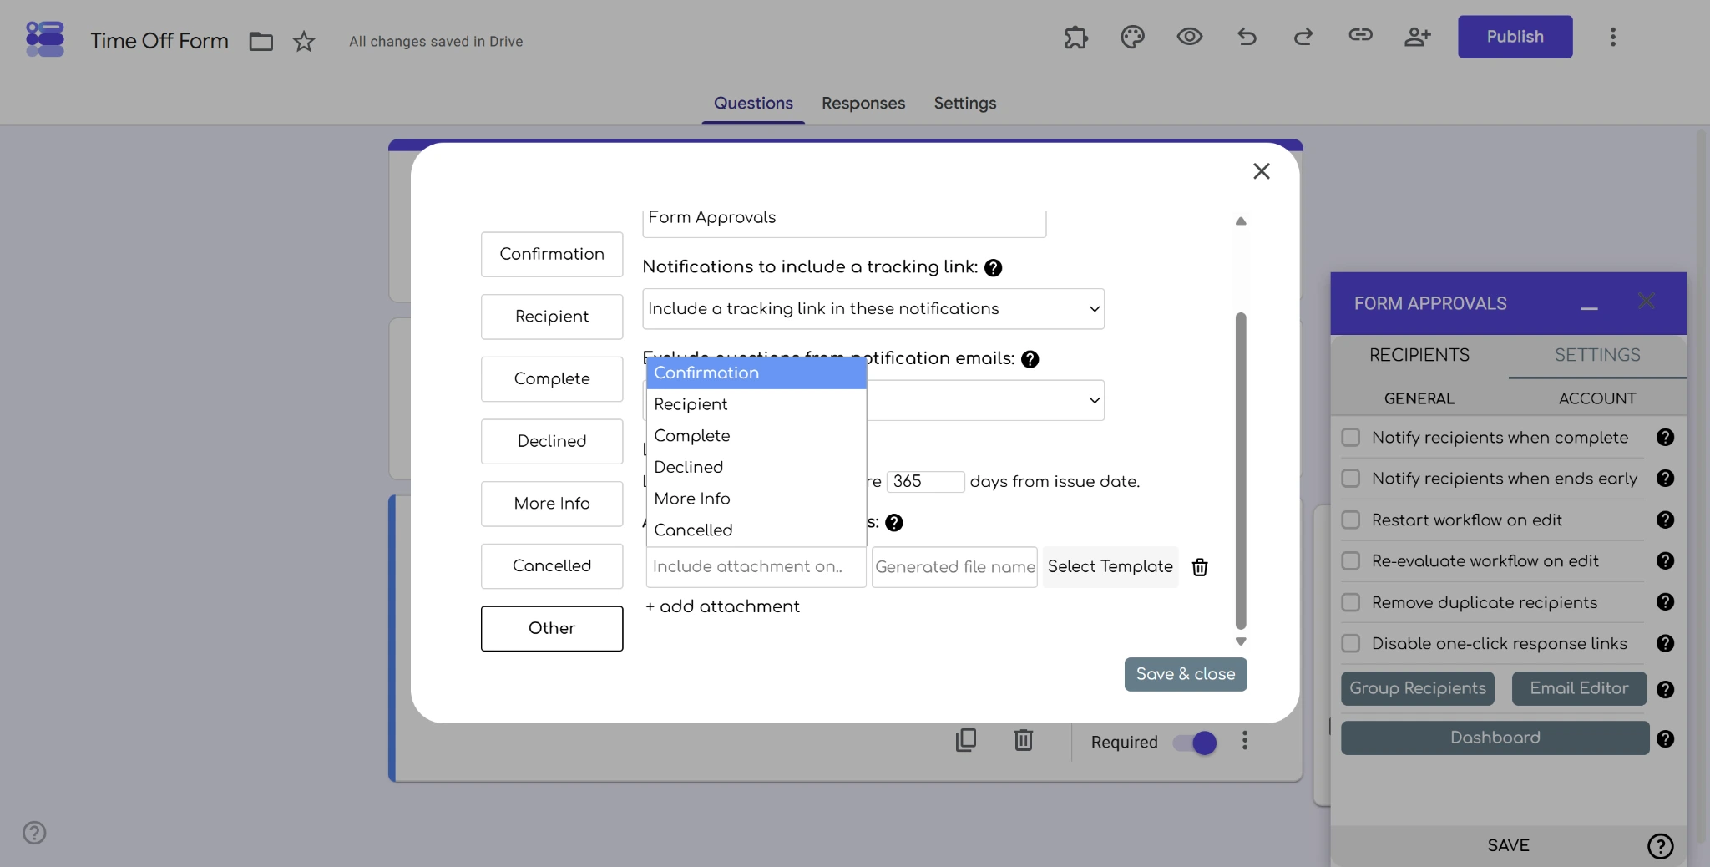Click the dialog's vertical scrollbar
Image resolution: width=1710 pixels, height=867 pixels.
[1241, 471]
